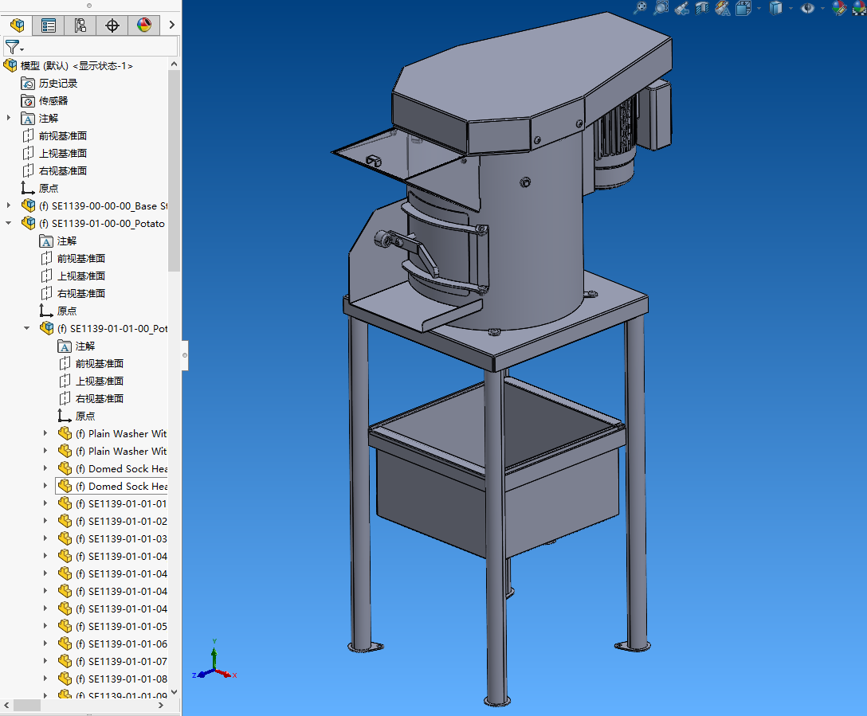Switch to the ConfigurationManager tab

click(80, 25)
